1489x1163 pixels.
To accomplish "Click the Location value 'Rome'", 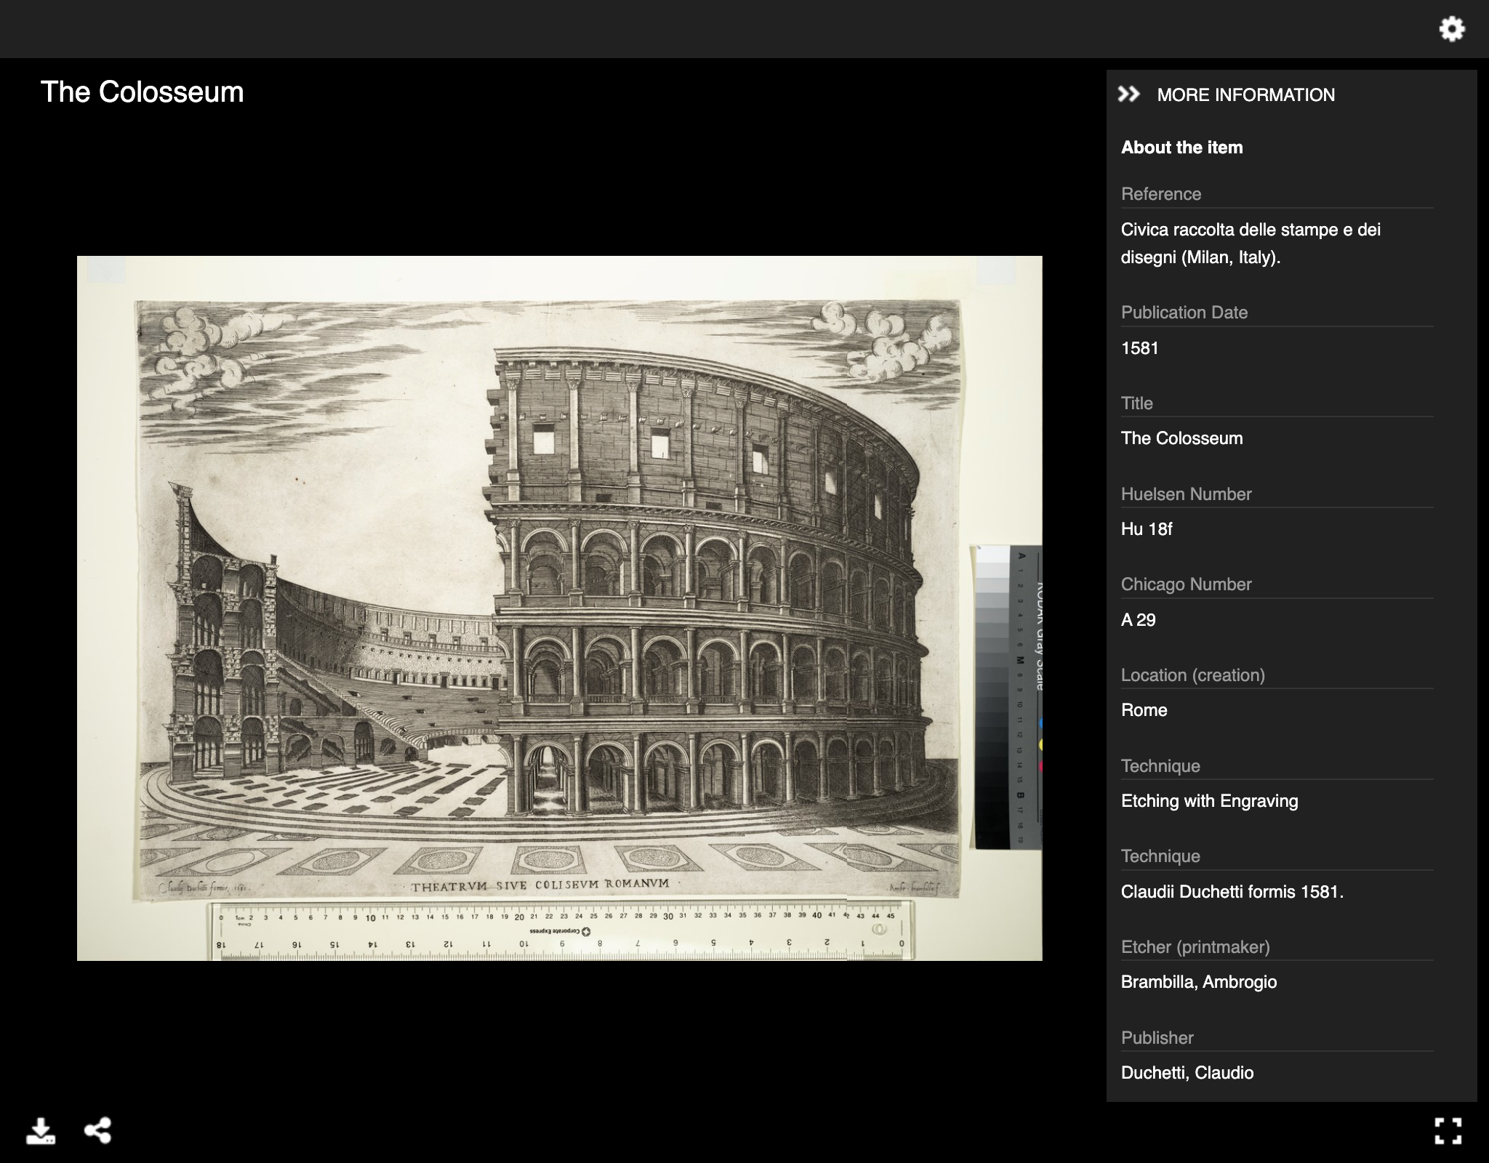I will tap(1144, 710).
